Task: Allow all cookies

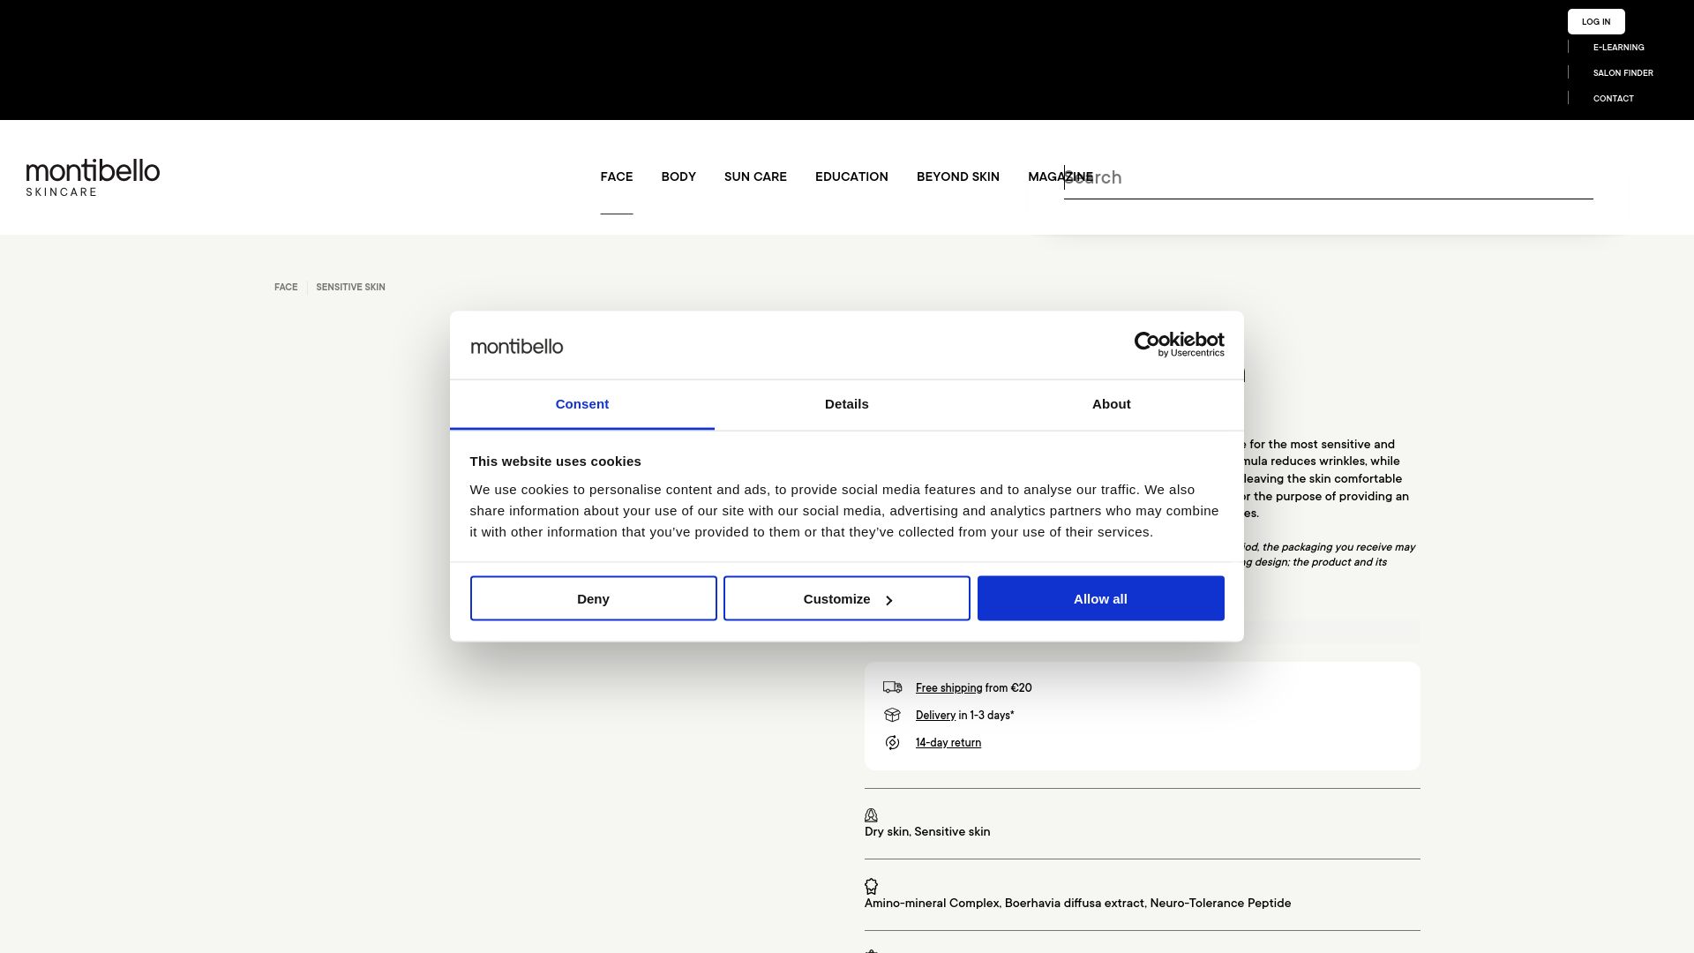Action: [x=1100, y=598]
